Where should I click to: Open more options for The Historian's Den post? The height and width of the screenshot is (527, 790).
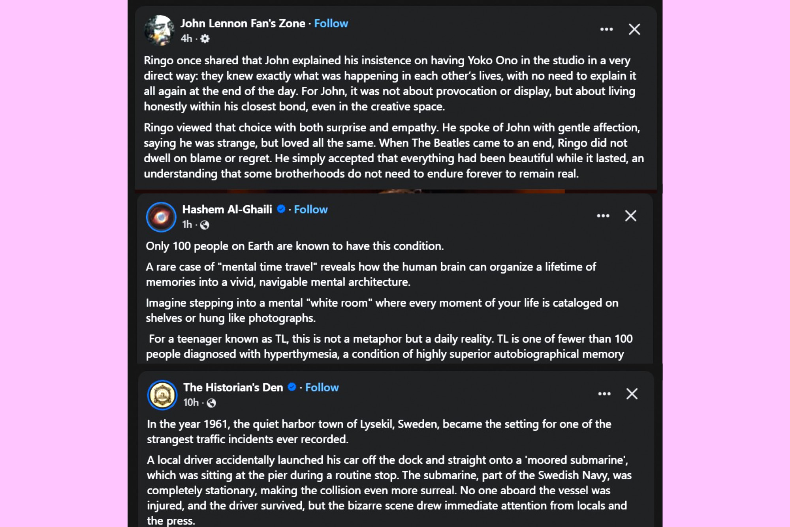(x=604, y=394)
